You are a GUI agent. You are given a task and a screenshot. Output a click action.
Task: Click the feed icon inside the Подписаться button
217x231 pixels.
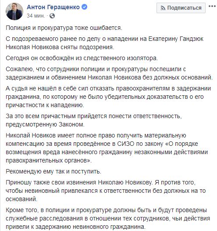163,8
